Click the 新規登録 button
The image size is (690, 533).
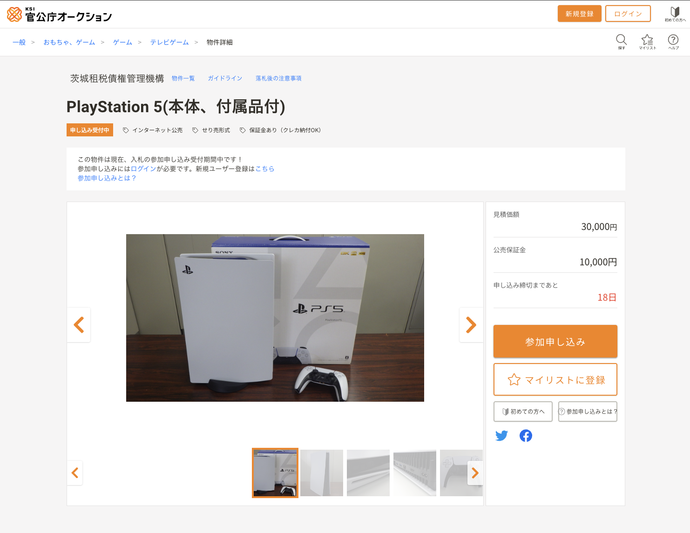click(x=580, y=14)
